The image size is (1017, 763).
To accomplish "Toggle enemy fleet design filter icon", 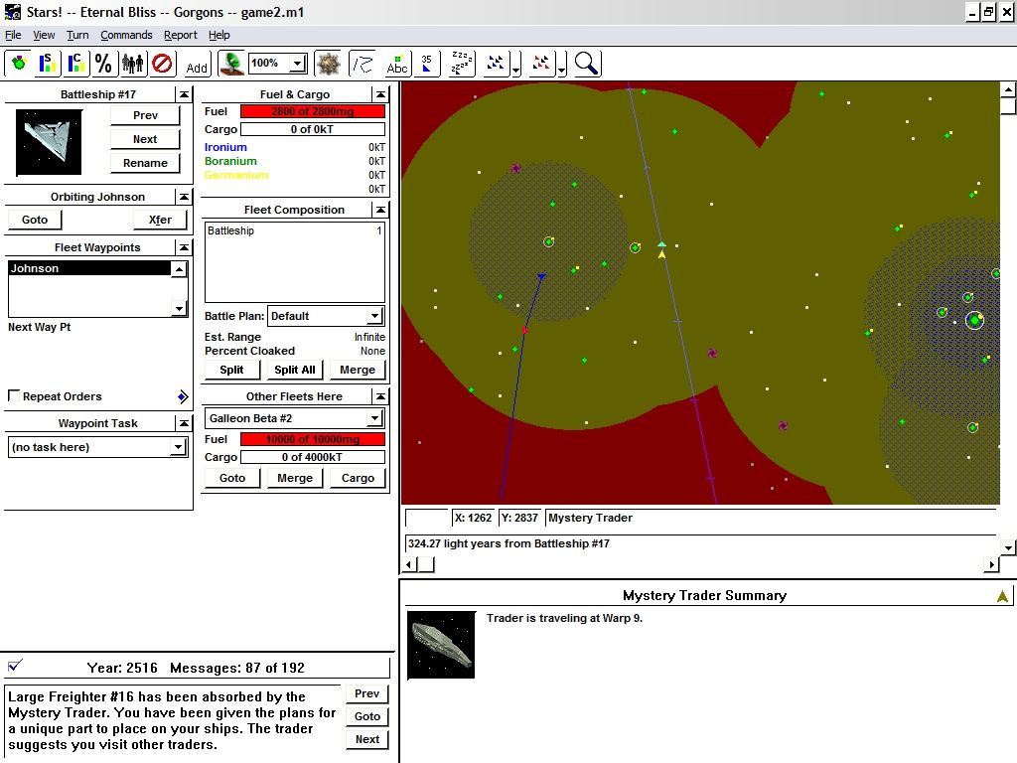I will pyautogui.click(x=541, y=64).
